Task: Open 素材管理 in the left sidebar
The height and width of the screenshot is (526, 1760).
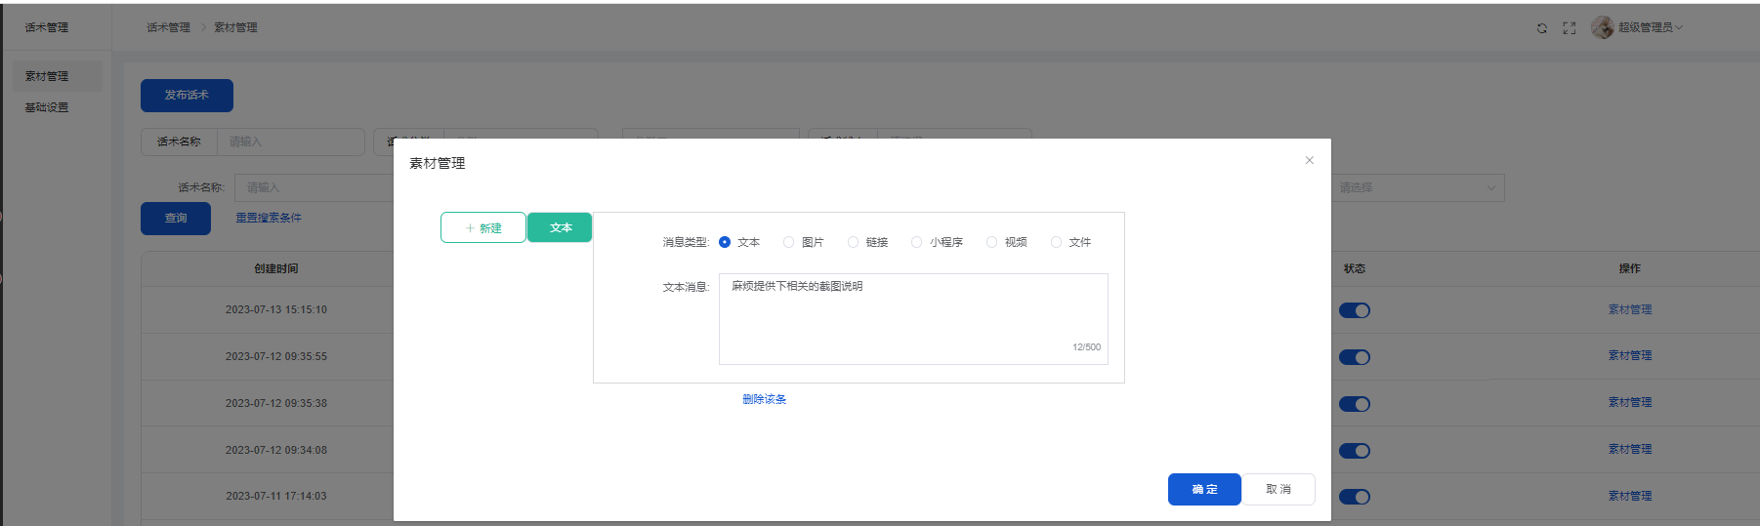Action: click(47, 76)
